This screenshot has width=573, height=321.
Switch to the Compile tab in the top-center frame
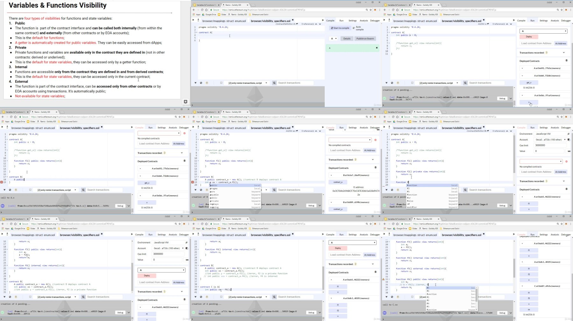330,21
